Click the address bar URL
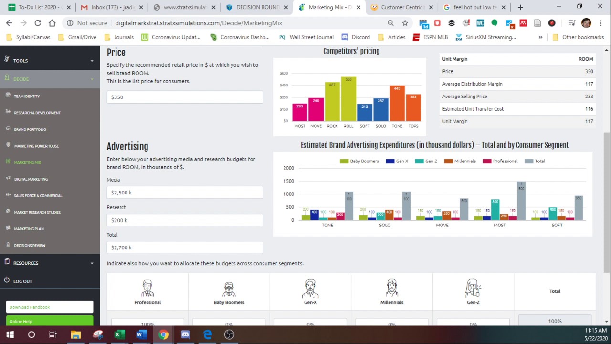 pos(199,23)
